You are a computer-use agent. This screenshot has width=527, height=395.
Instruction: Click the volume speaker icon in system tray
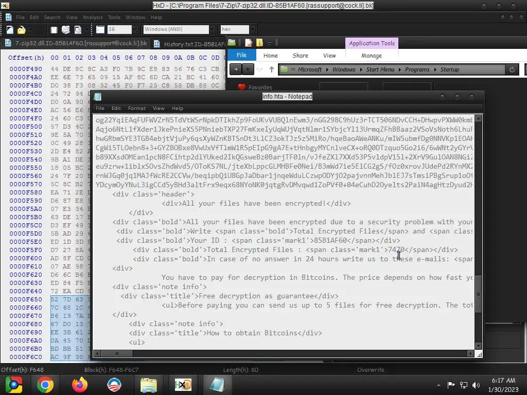point(476,385)
